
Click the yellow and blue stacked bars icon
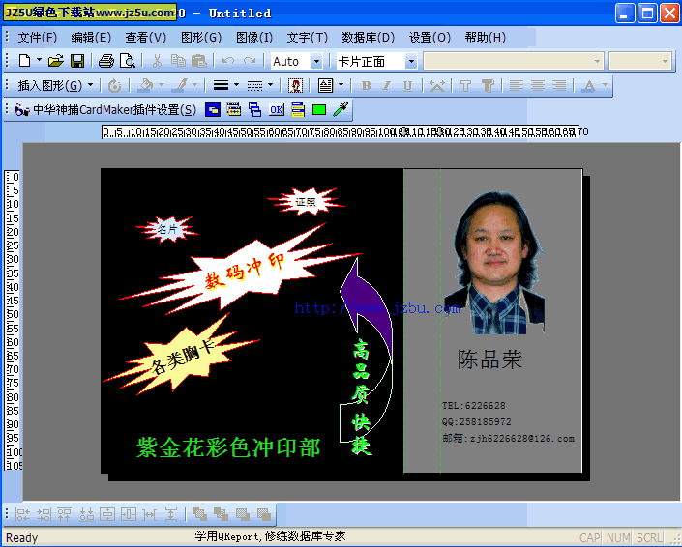click(298, 110)
